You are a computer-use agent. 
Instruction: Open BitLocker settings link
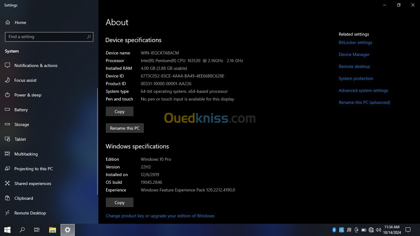[x=355, y=42]
